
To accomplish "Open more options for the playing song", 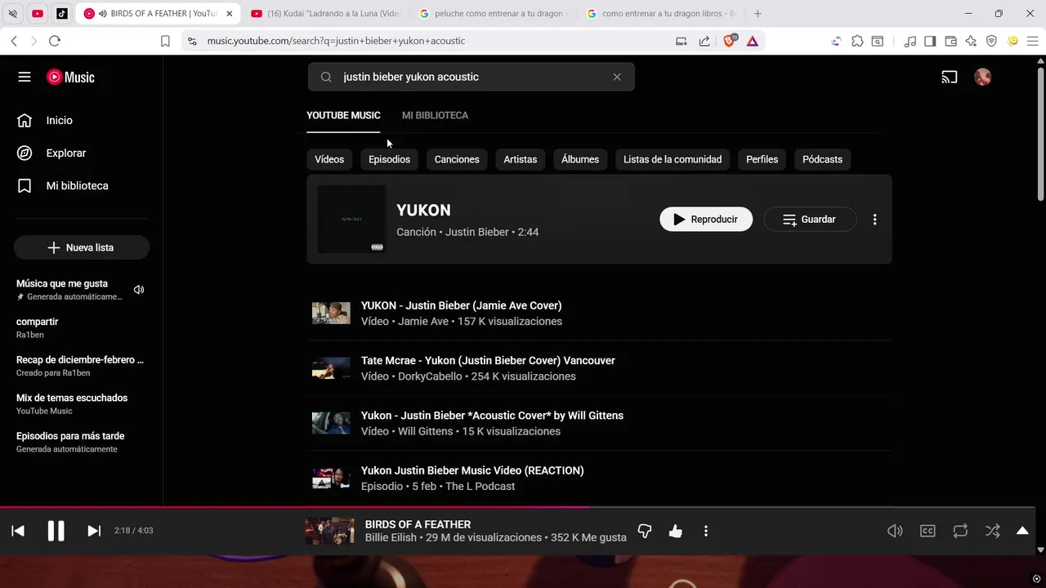I will [706, 531].
